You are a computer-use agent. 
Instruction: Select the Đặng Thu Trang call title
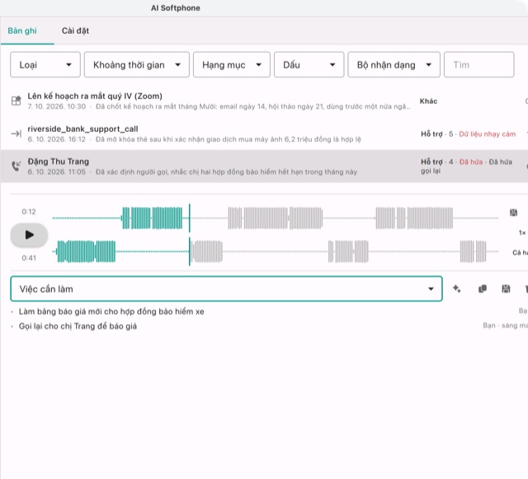pos(59,162)
